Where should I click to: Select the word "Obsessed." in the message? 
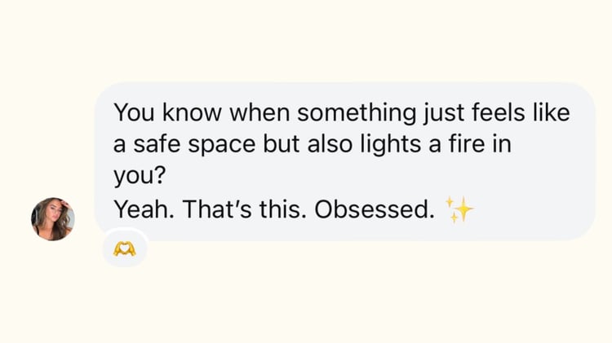click(373, 209)
